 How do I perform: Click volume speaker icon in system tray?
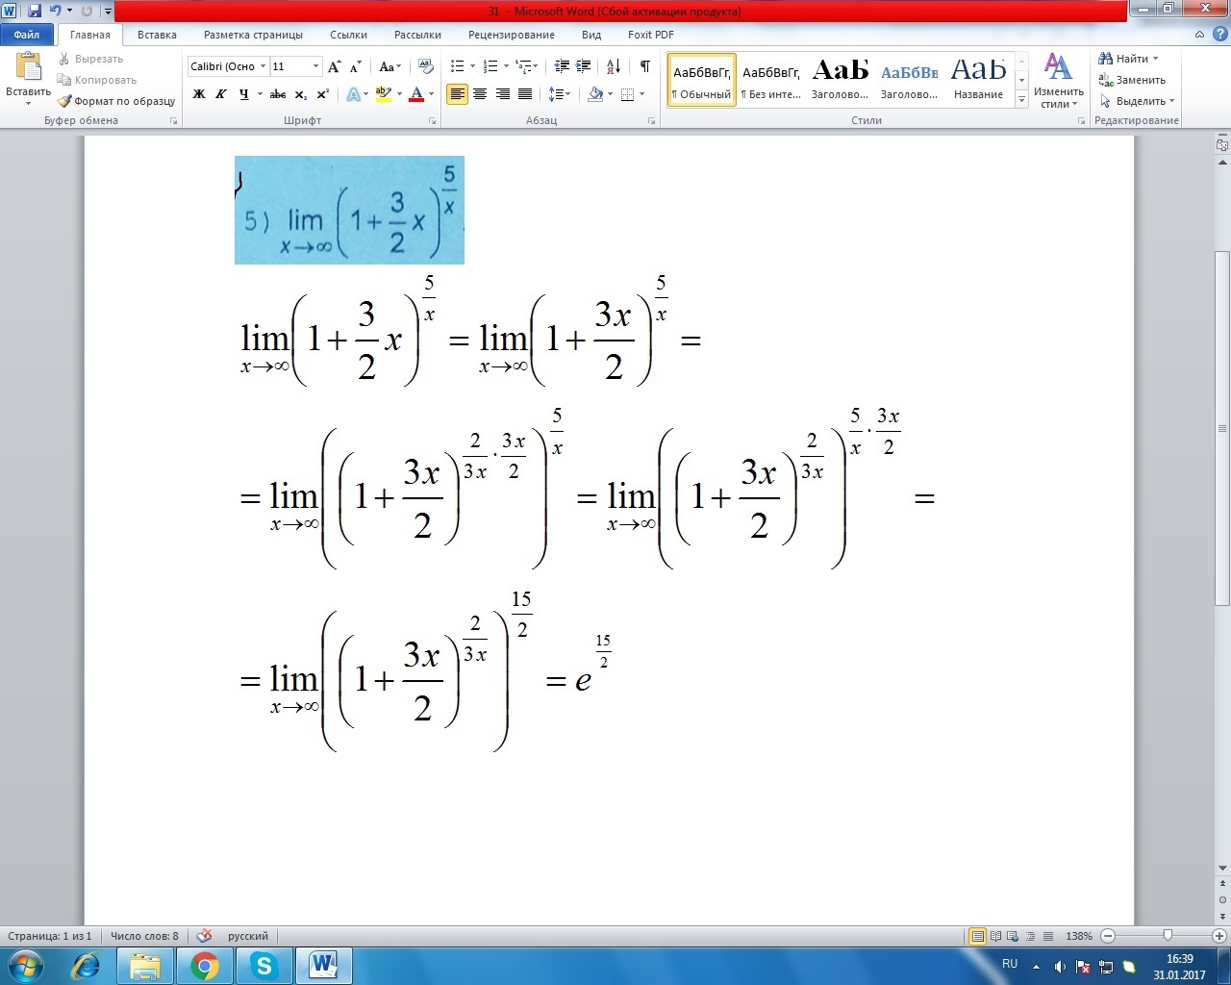1060,966
